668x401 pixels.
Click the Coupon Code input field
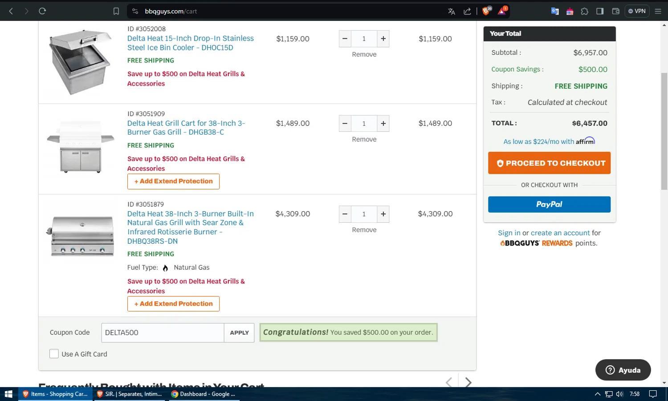[x=163, y=333]
